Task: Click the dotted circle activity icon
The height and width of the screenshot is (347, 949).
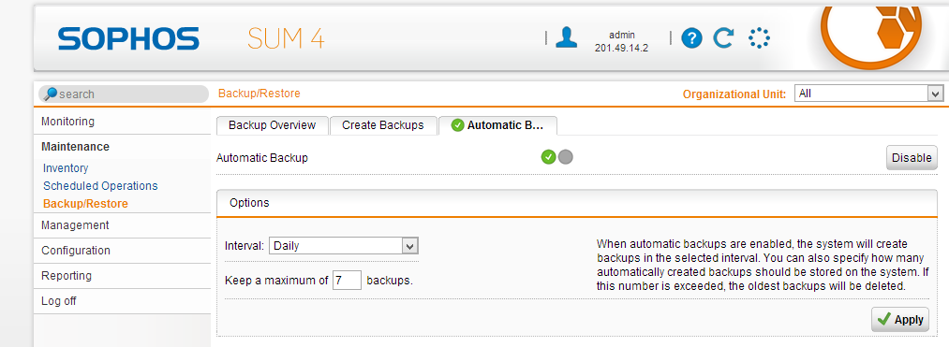Action: click(759, 38)
